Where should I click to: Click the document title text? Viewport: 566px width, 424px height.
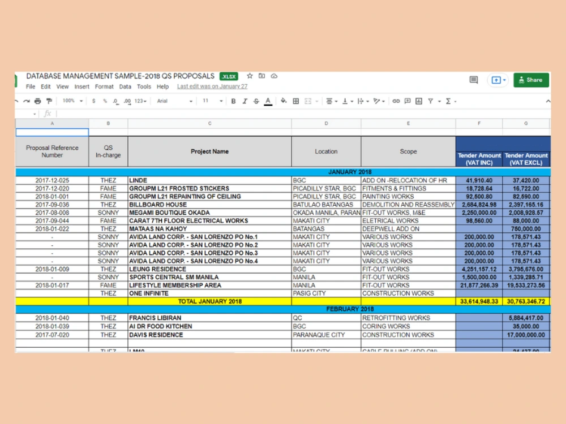pyautogui.click(x=120, y=76)
